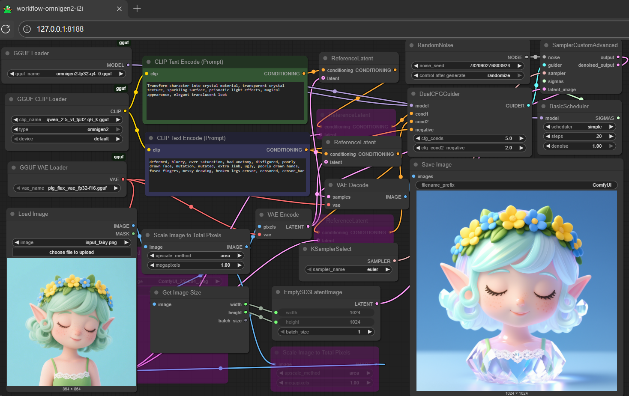Click the SIGMAS output socket on BasicScheduler
The image size is (629, 396).
tap(618, 118)
